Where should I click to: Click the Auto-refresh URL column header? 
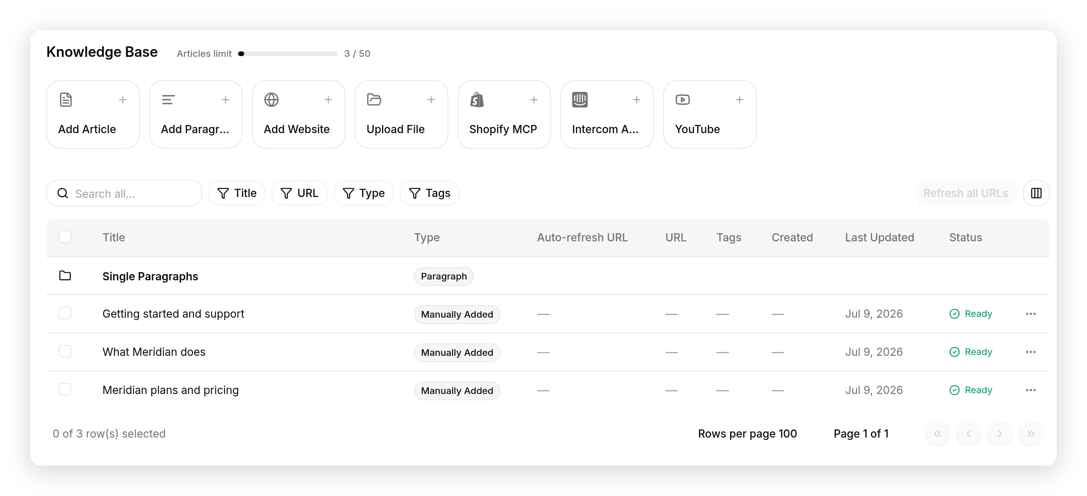point(582,237)
